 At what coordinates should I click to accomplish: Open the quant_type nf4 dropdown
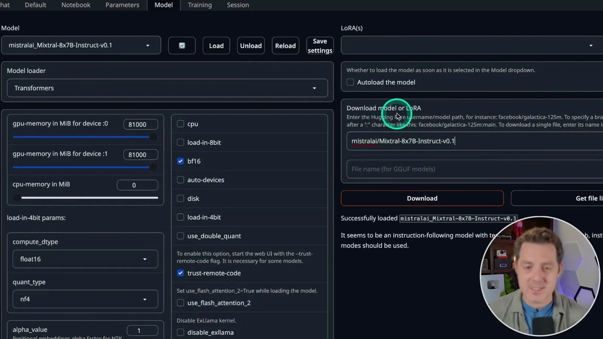(x=85, y=299)
